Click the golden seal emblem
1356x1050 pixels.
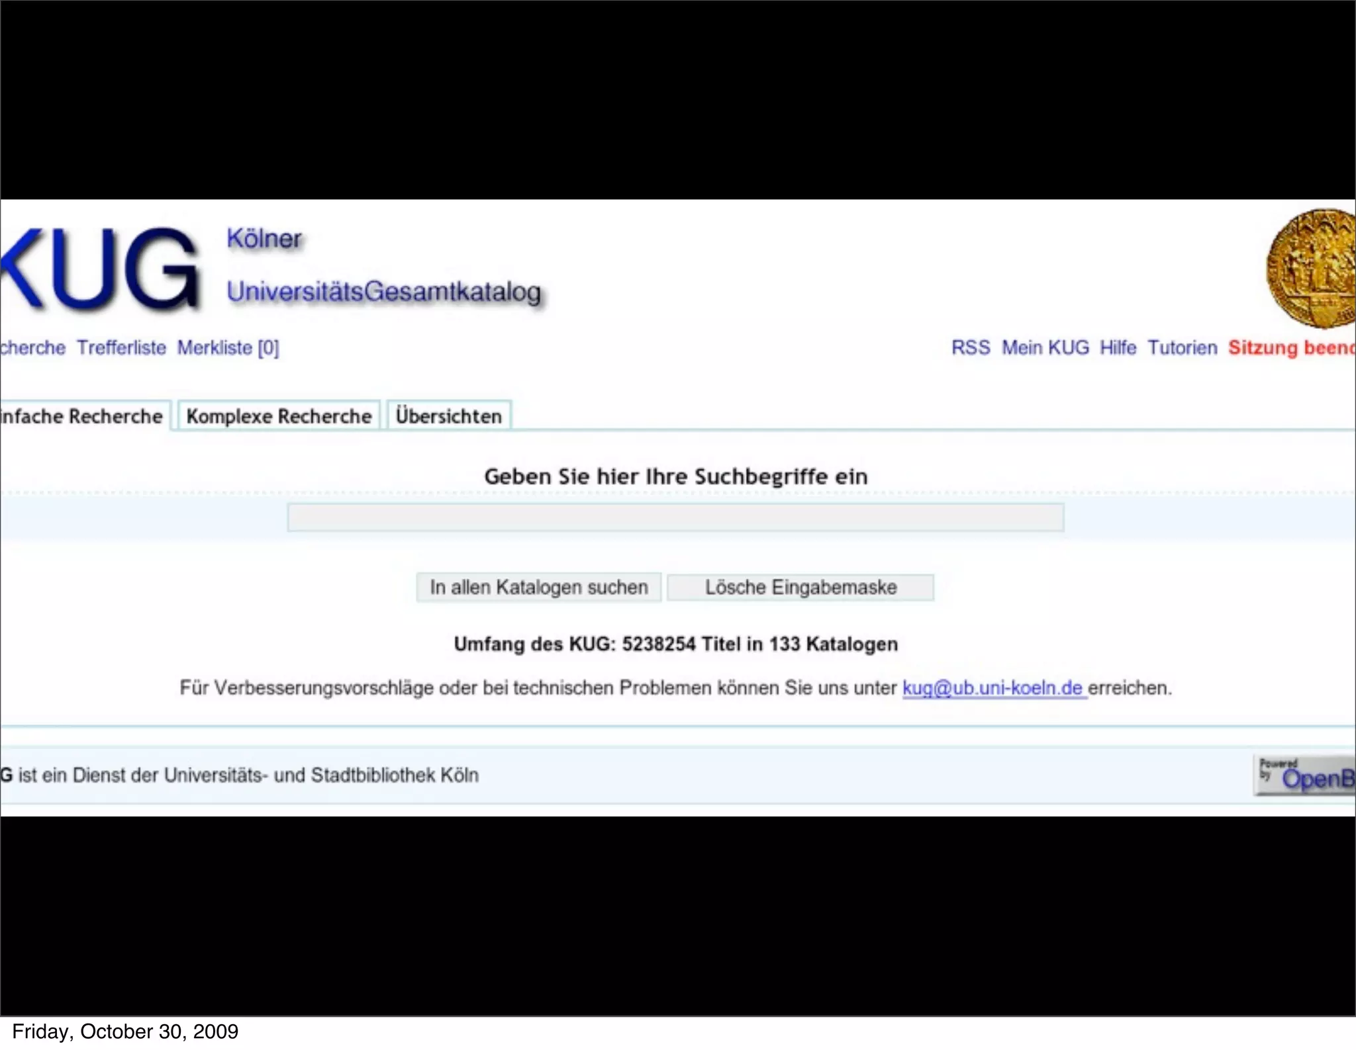pyautogui.click(x=1311, y=268)
